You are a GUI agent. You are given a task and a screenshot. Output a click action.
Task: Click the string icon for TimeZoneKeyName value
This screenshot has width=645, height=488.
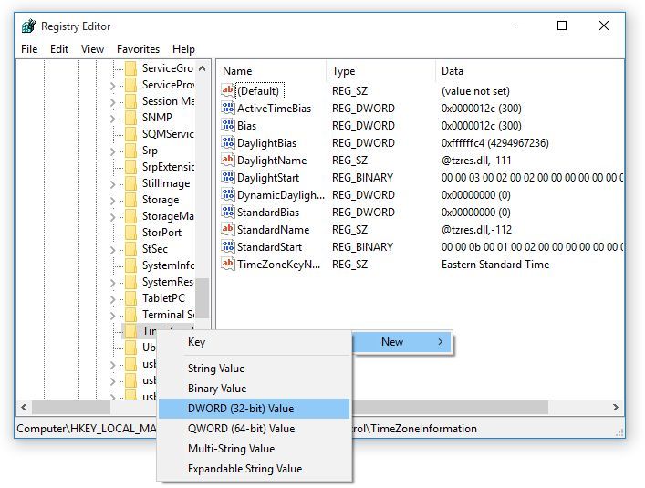228,265
